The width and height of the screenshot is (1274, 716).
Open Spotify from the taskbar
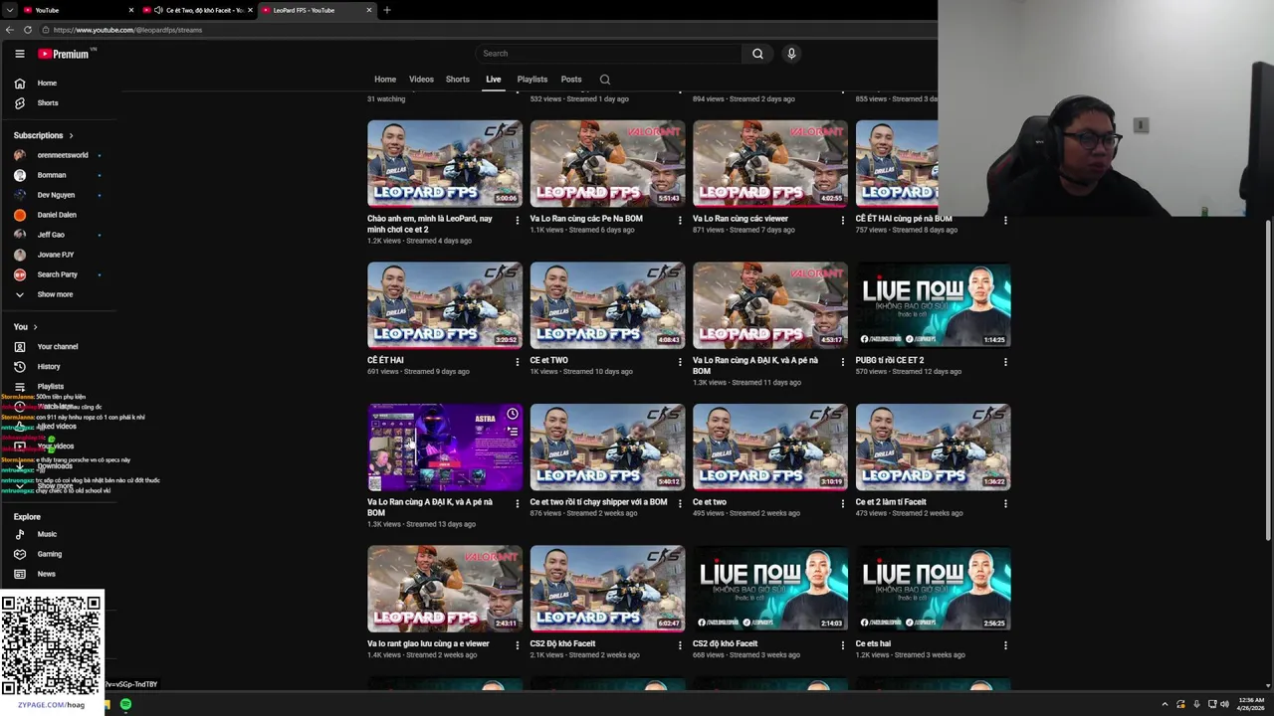[125, 704]
